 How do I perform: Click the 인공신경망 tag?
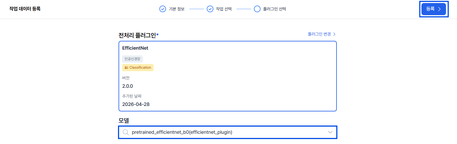coord(132,59)
